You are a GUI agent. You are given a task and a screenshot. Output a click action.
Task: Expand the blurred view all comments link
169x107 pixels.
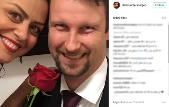[127, 32]
